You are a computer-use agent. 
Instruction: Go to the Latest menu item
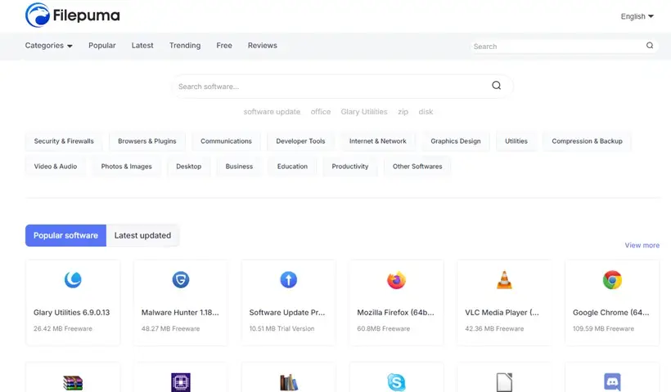pyautogui.click(x=142, y=45)
